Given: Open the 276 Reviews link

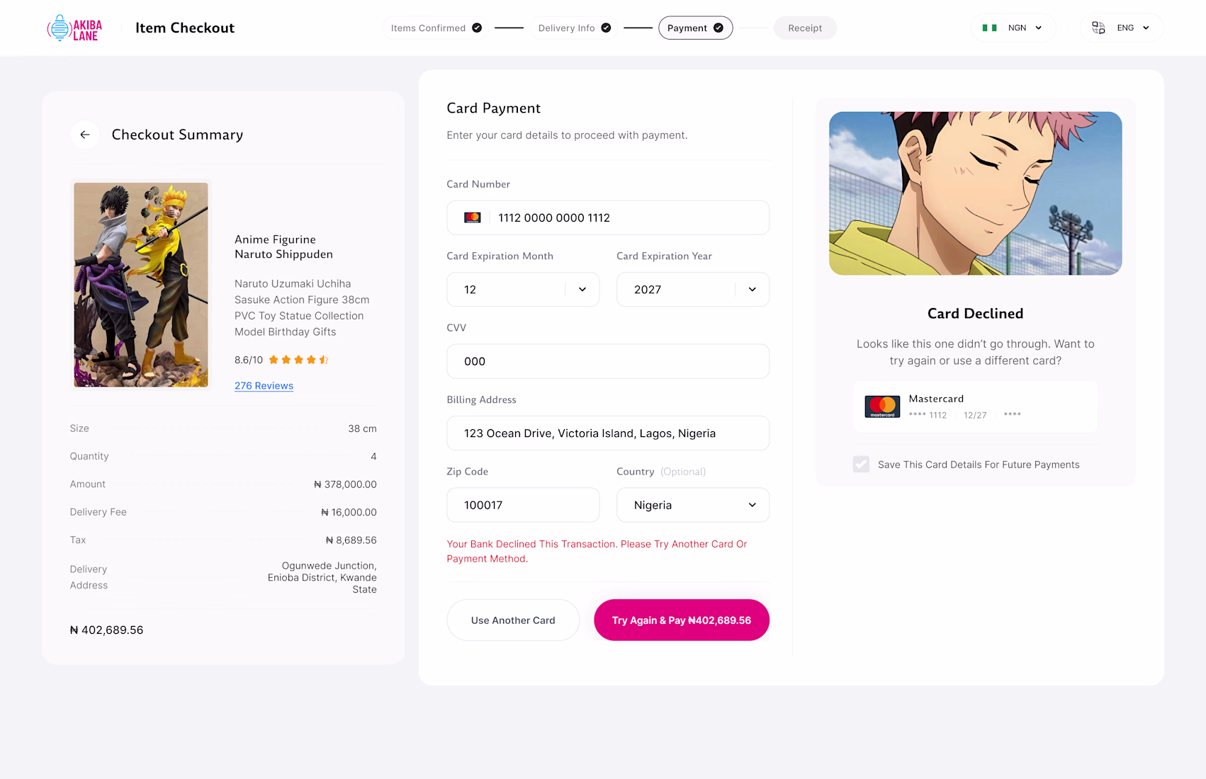Looking at the screenshot, I should point(264,386).
